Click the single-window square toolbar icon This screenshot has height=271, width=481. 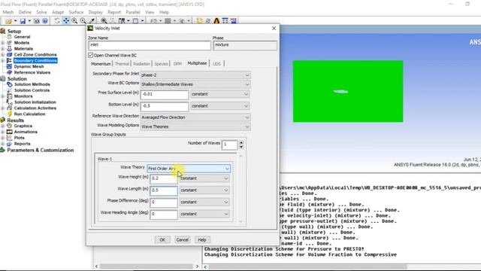point(135,21)
